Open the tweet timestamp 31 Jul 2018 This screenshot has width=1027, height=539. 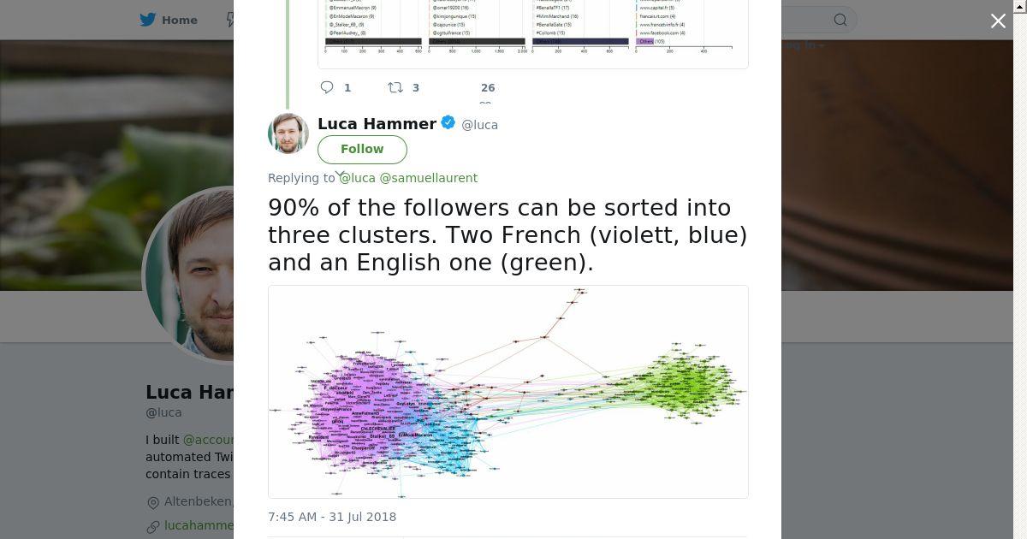coord(332,517)
